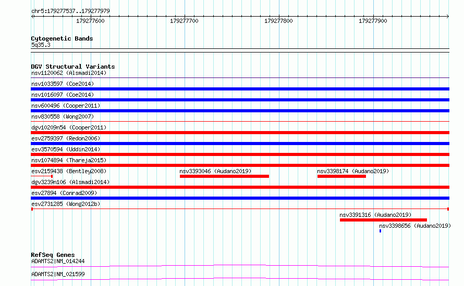Click the chr5:179277537..179277979 region label
464x286 pixels.
(70, 11)
